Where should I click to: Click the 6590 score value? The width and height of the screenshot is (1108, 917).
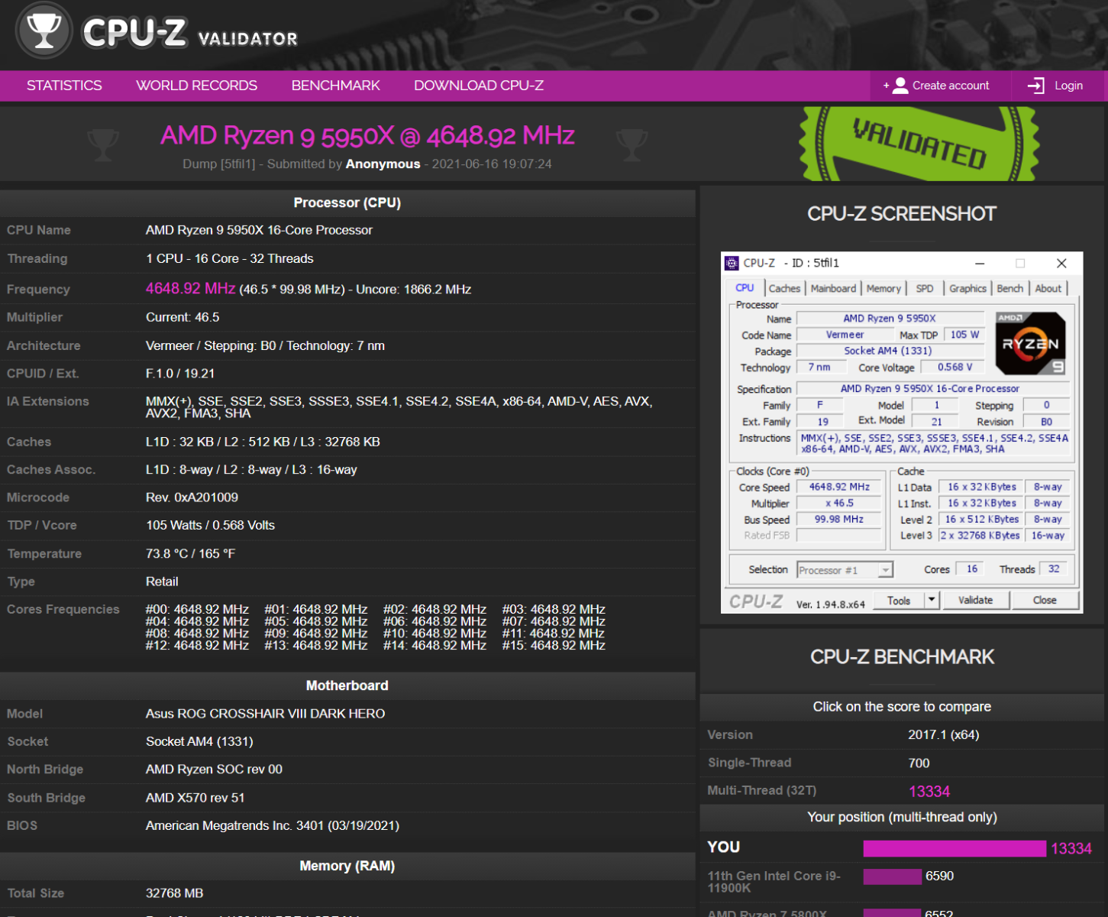[939, 876]
